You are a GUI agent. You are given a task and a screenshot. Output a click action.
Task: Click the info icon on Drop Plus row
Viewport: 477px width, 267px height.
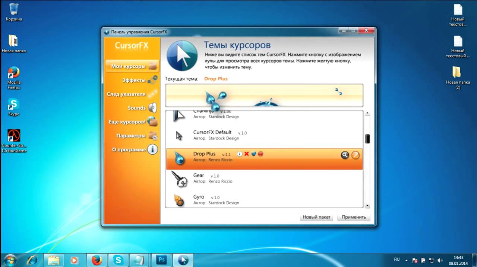coord(240,154)
